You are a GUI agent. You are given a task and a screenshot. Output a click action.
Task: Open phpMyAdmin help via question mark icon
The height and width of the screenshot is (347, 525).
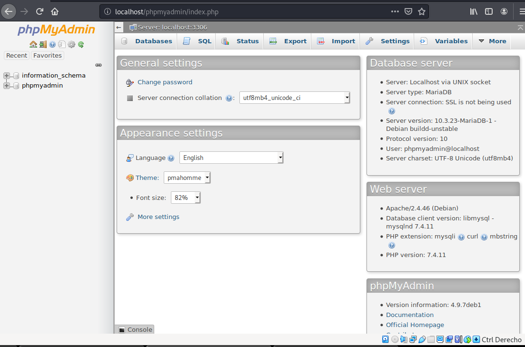(x=52, y=44)
